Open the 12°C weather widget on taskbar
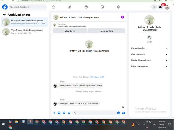This screenshot has height=130, width=174. pyautogui.click(x=135, y=124)
